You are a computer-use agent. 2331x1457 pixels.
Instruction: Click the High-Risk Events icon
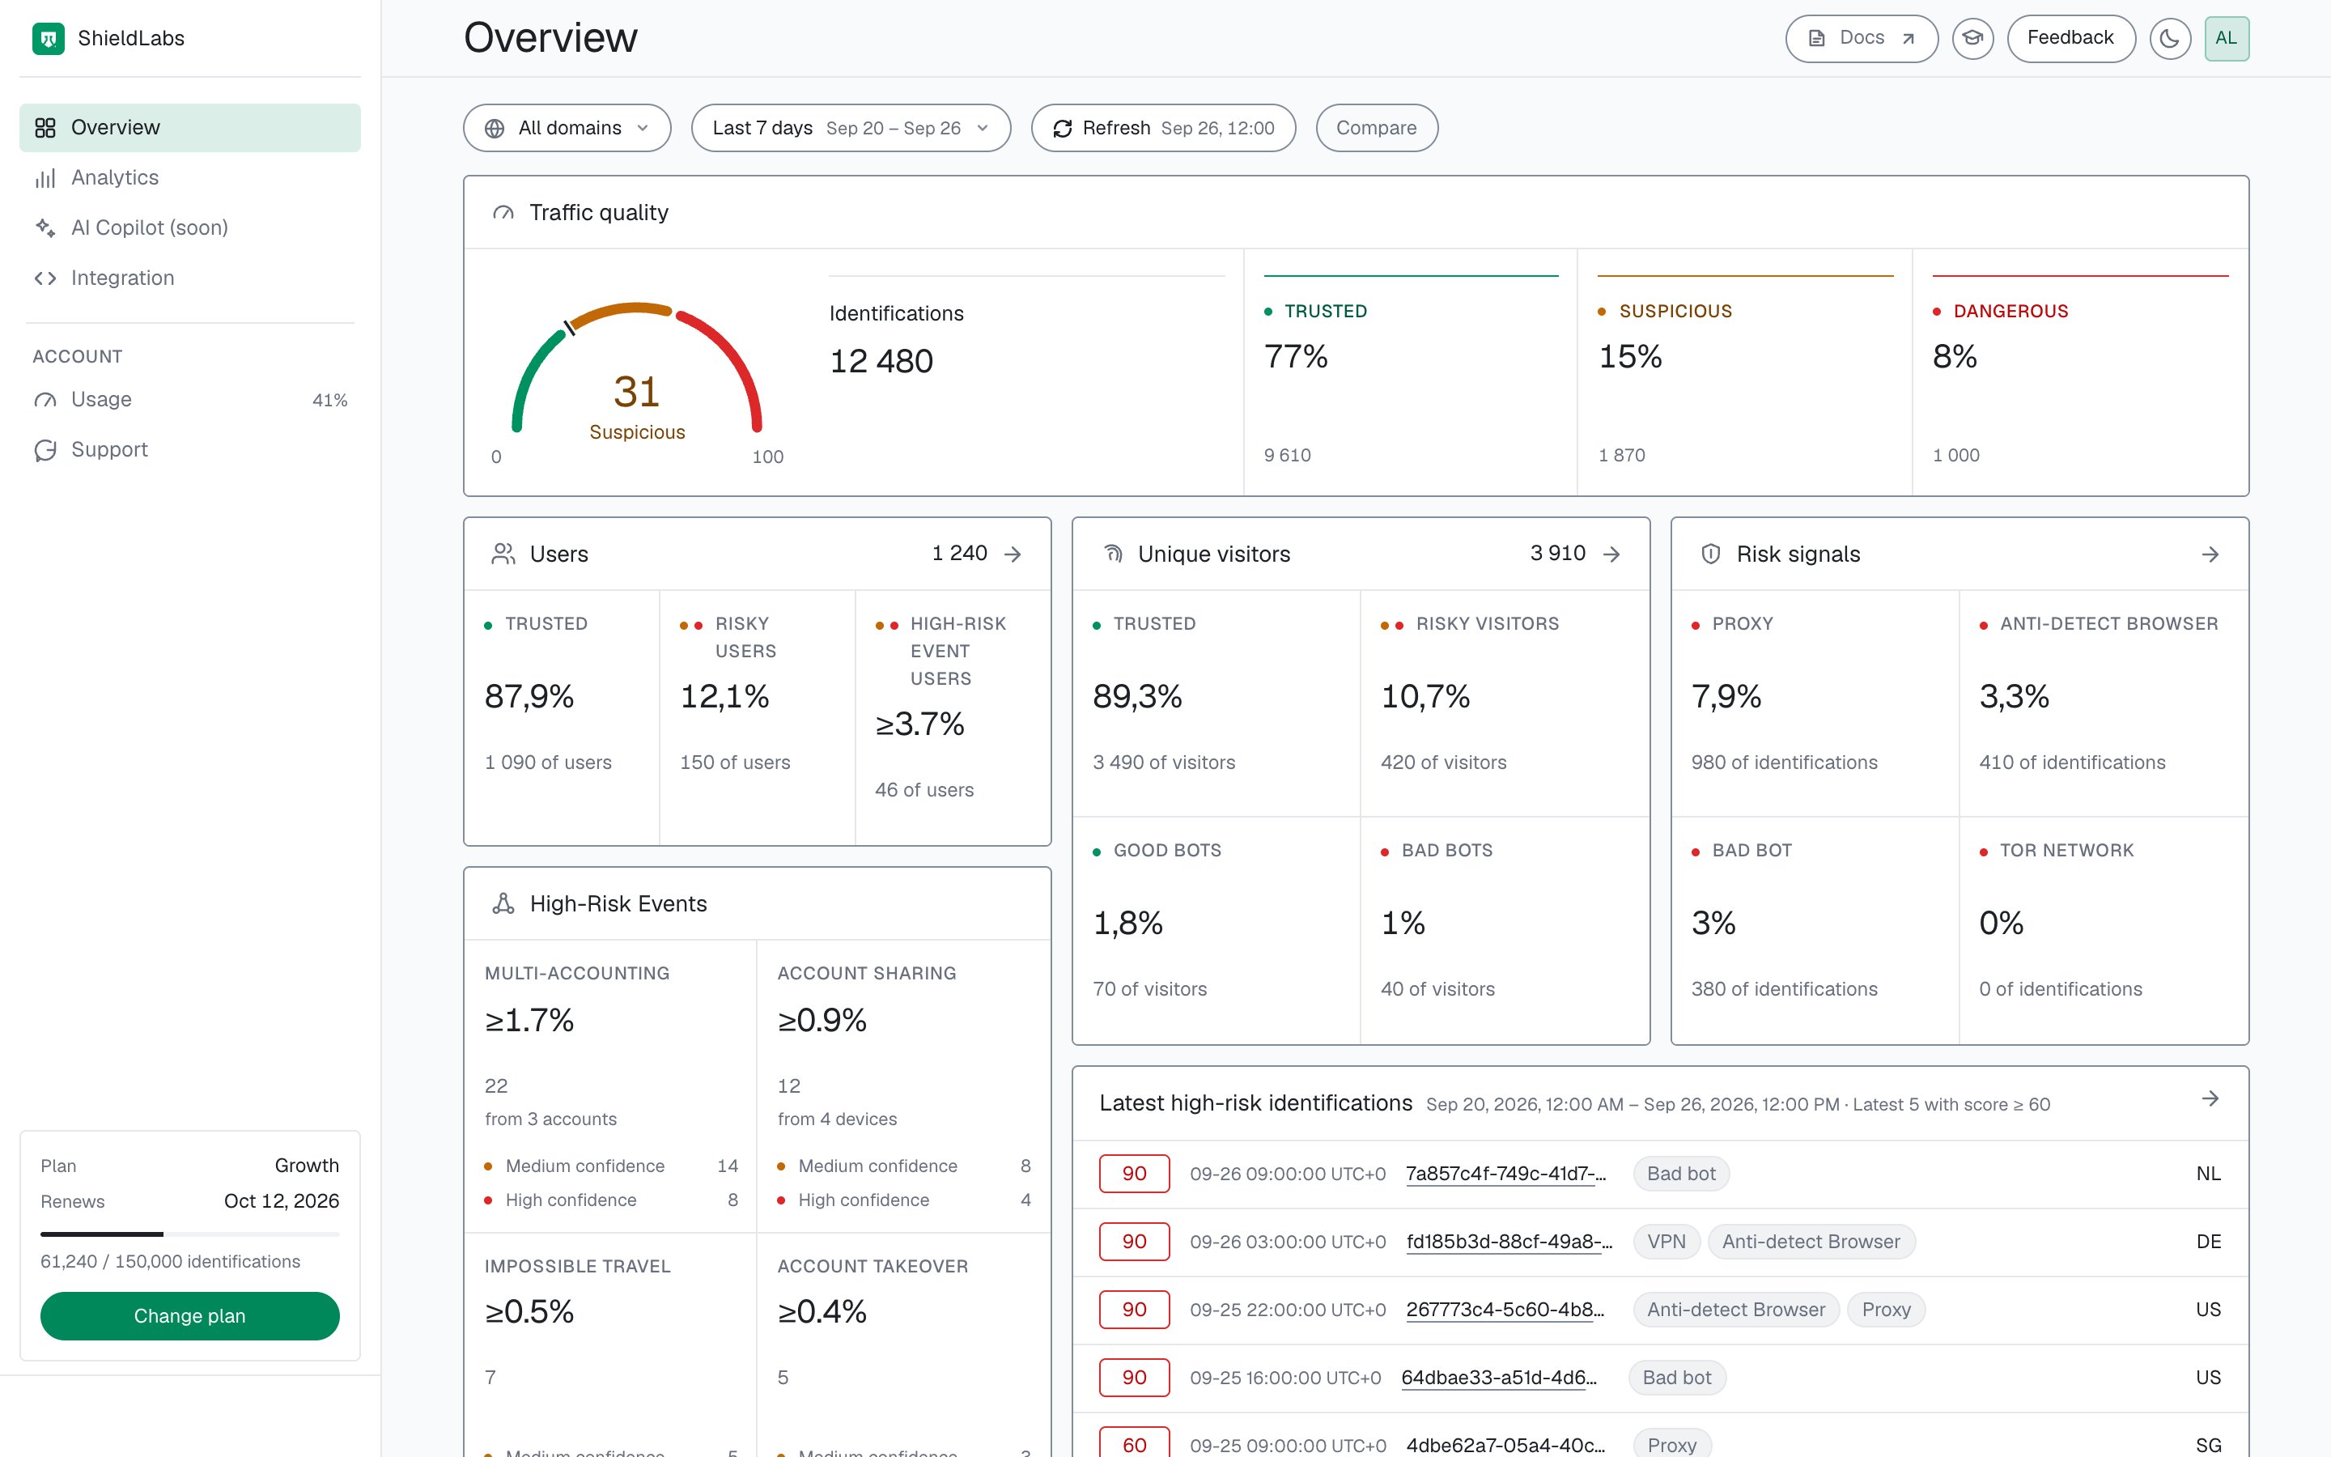coord(503,903)
